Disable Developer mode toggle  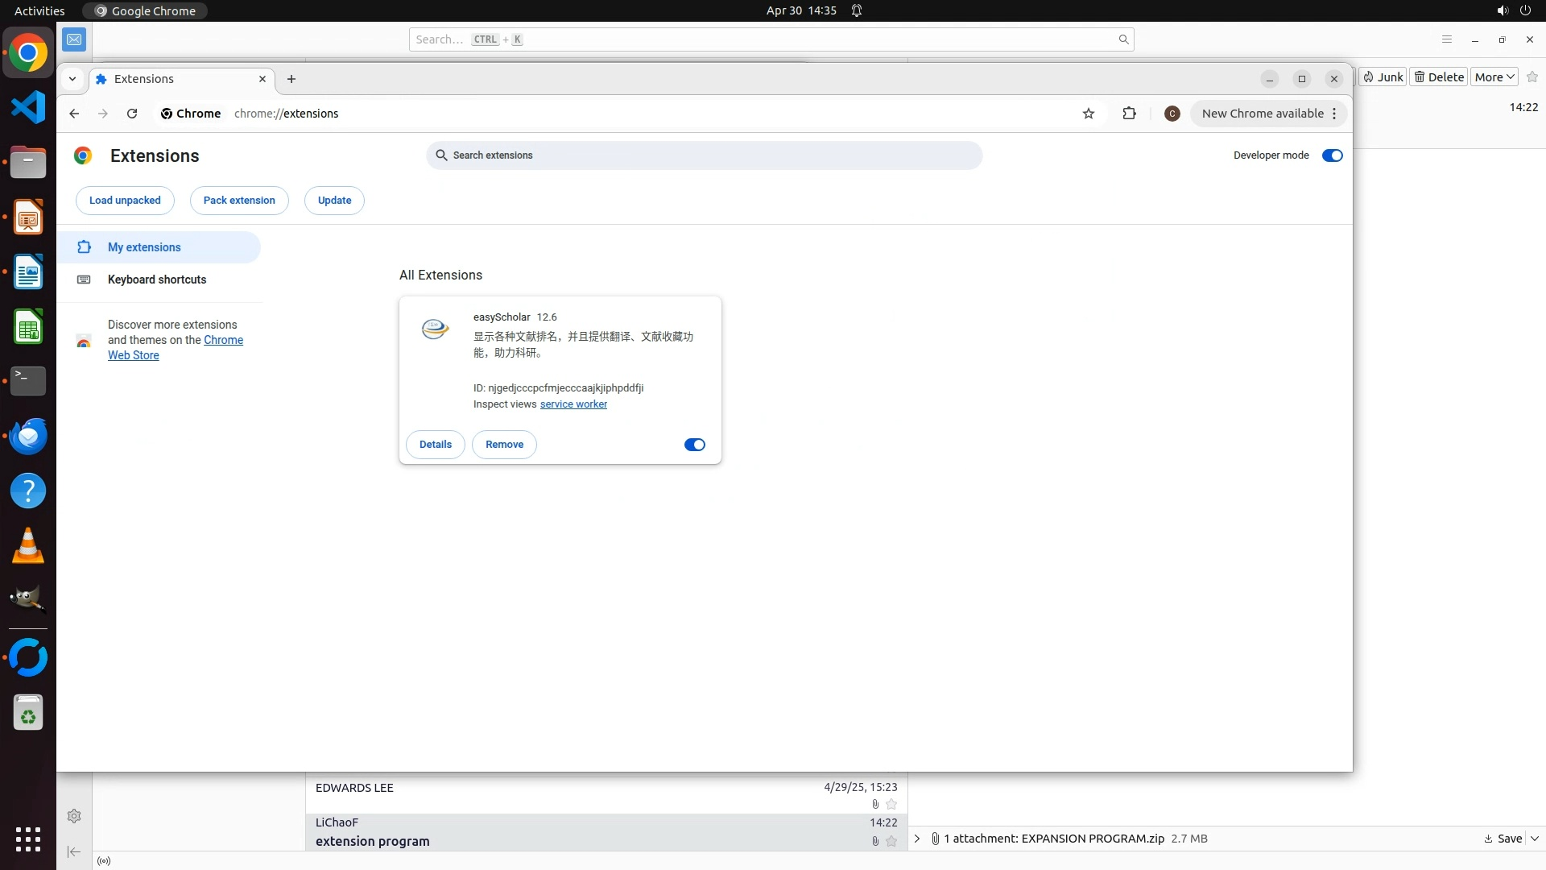pos(1332,155)
